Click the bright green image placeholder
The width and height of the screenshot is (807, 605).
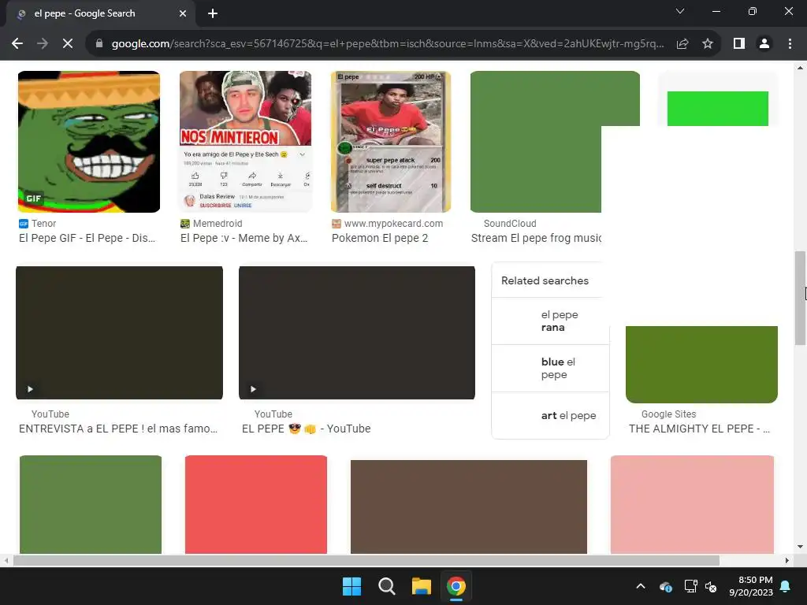tap(717, 109)
